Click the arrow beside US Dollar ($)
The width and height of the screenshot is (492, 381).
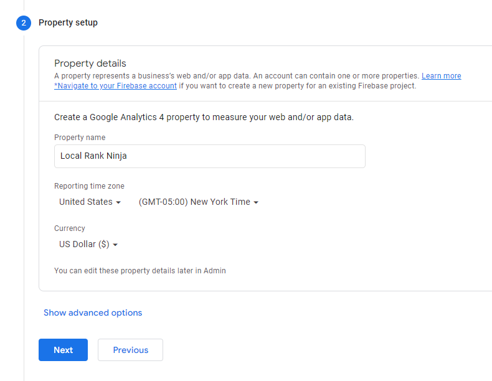coord(115,245)
